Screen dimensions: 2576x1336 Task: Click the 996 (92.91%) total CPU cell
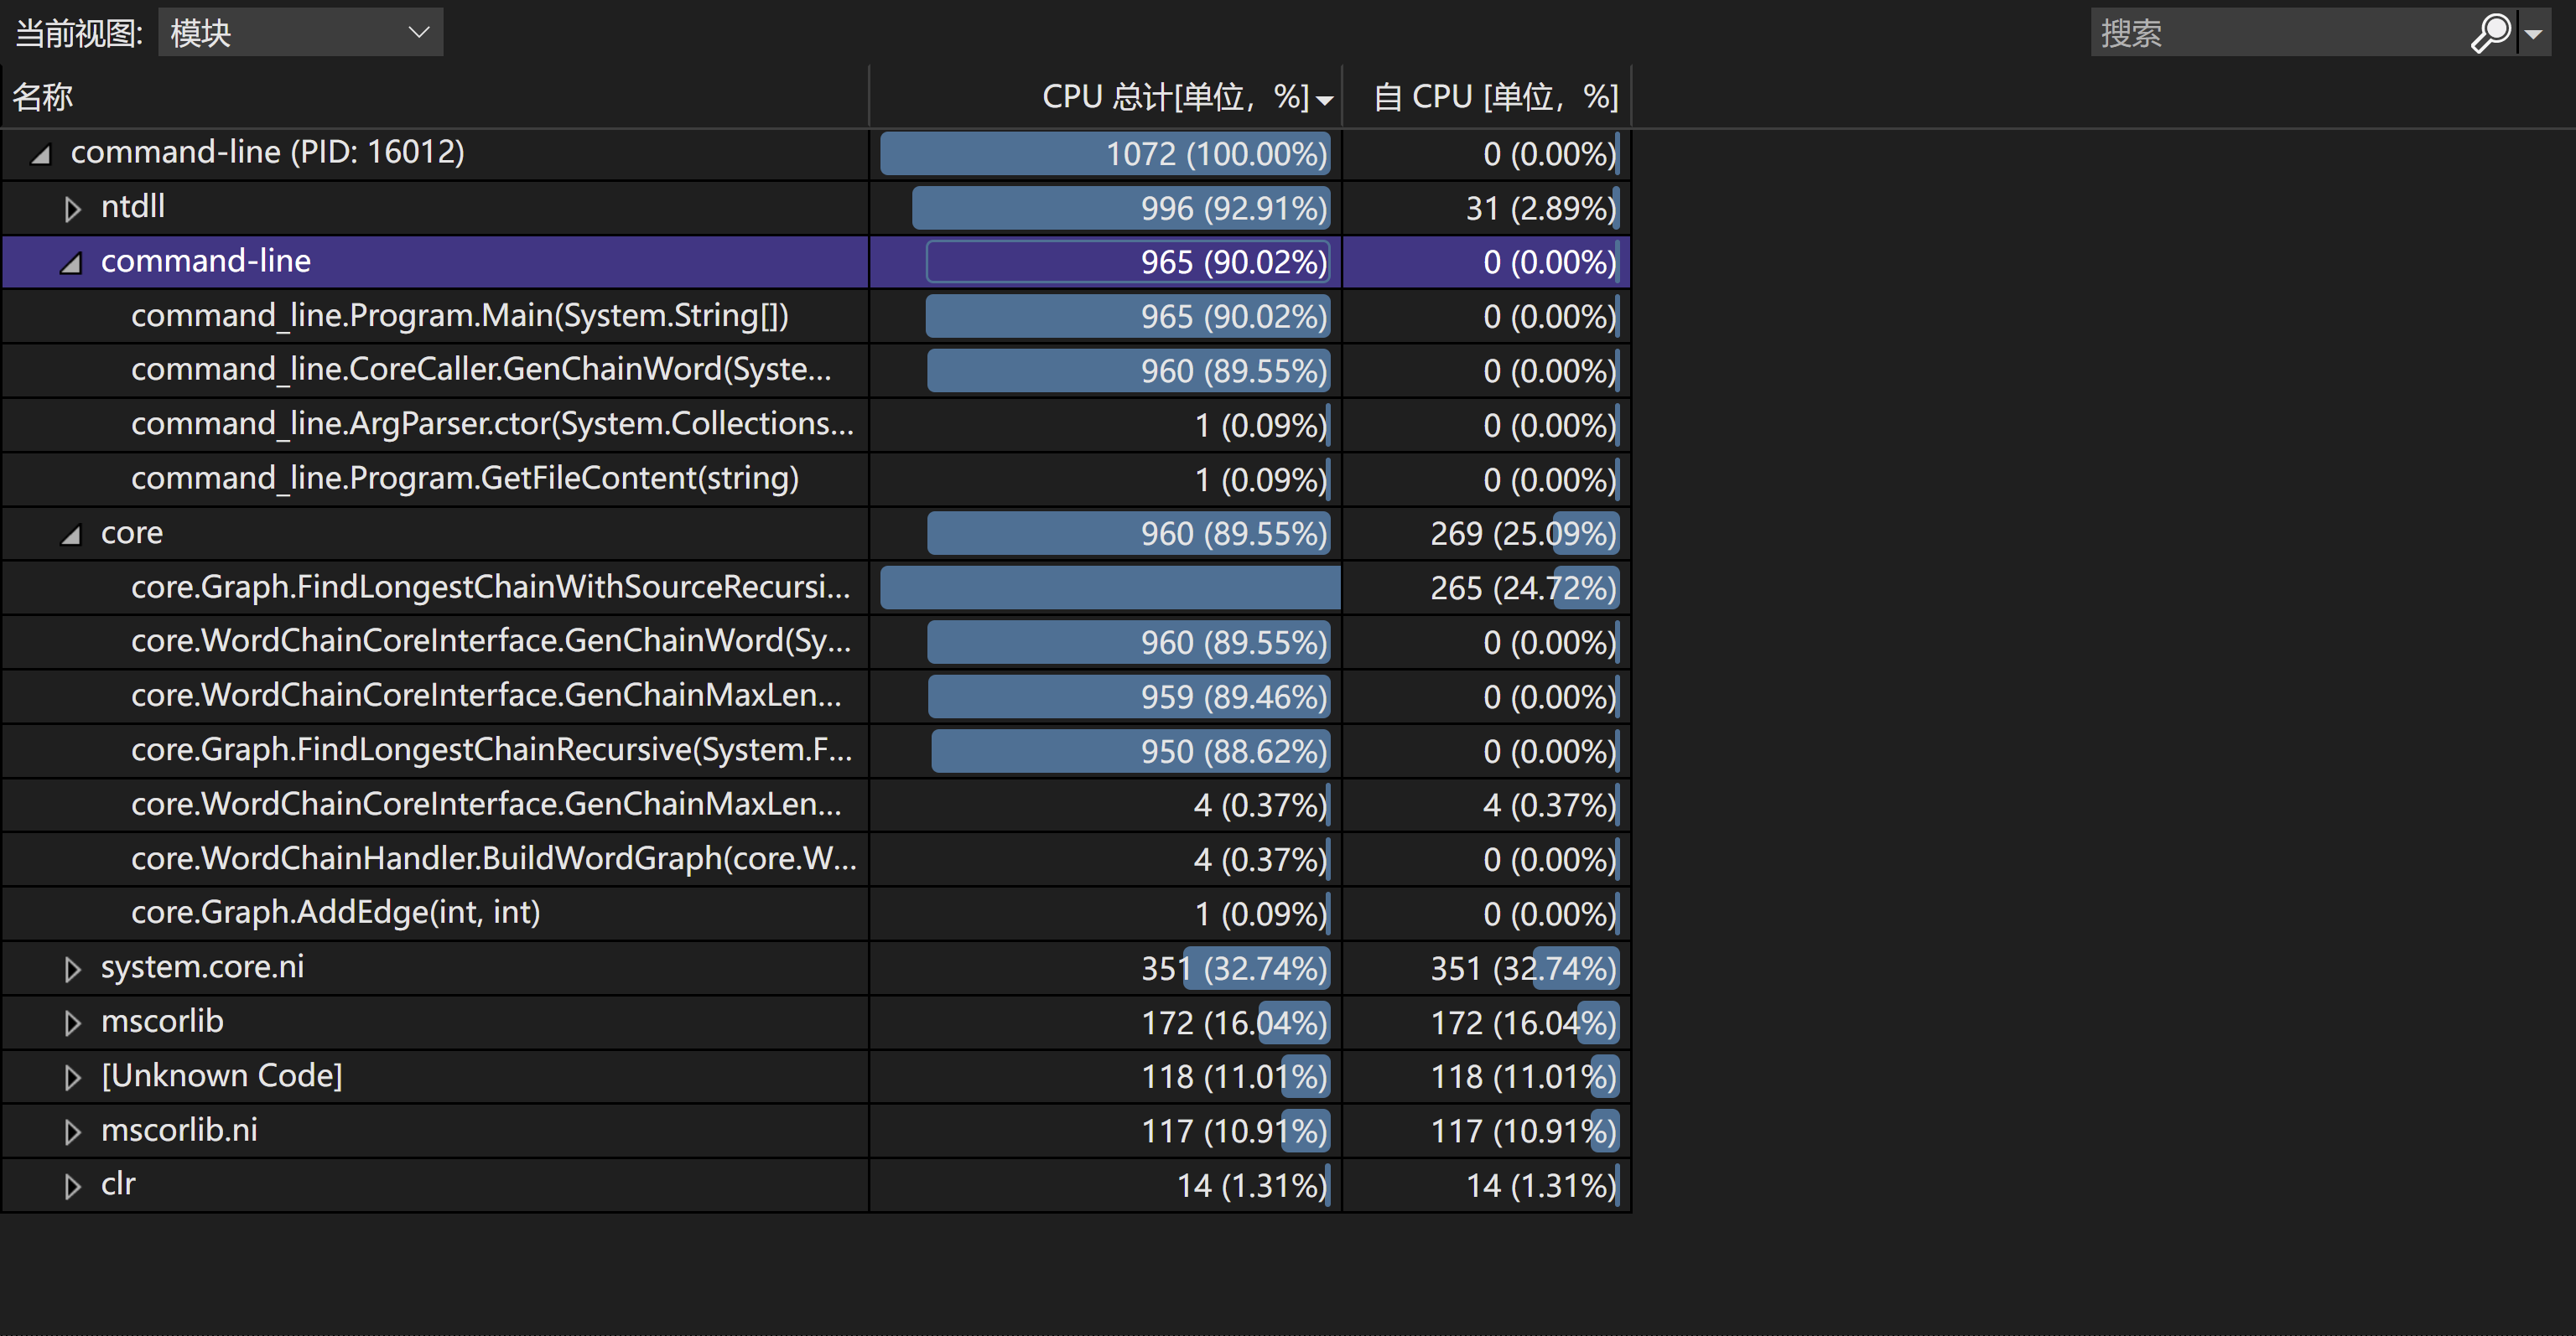1105,208
